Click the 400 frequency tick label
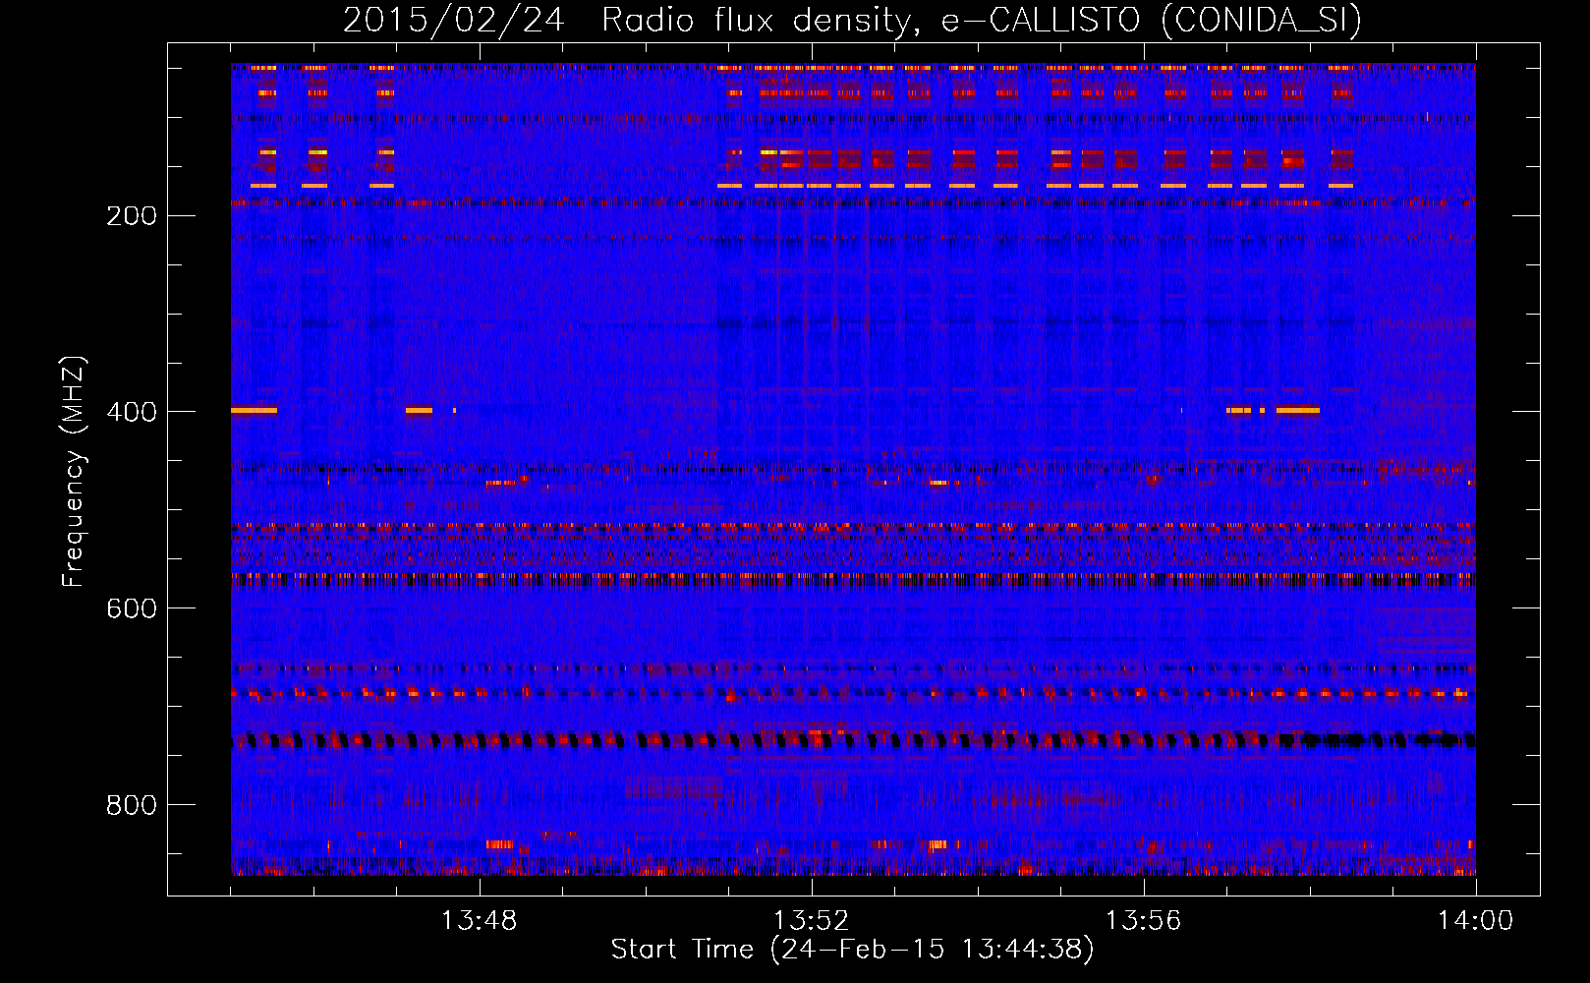 [x=132, y=412]
